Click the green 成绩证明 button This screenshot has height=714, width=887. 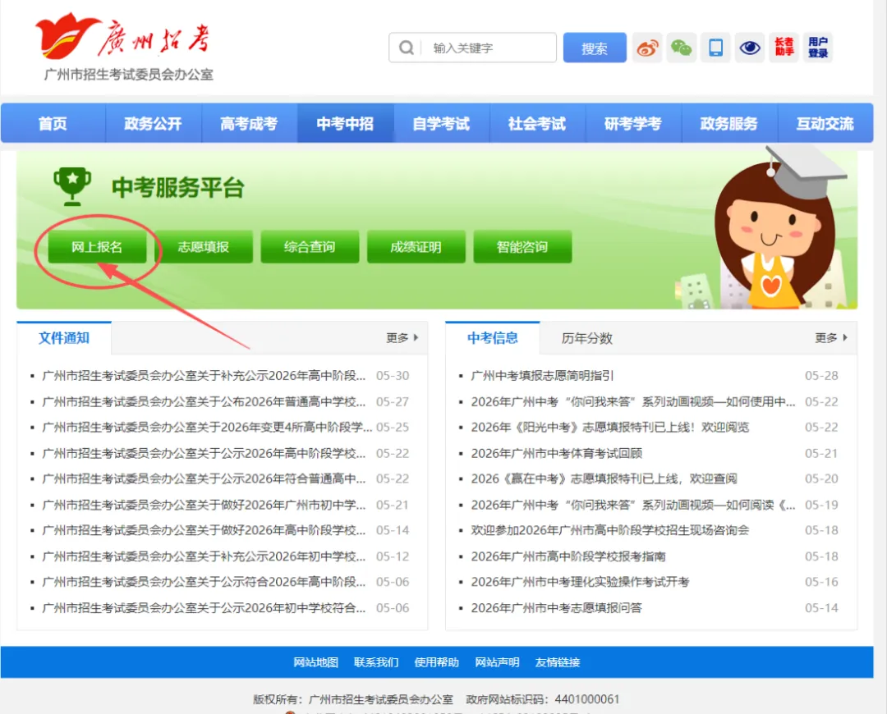(x=416, y=246)
